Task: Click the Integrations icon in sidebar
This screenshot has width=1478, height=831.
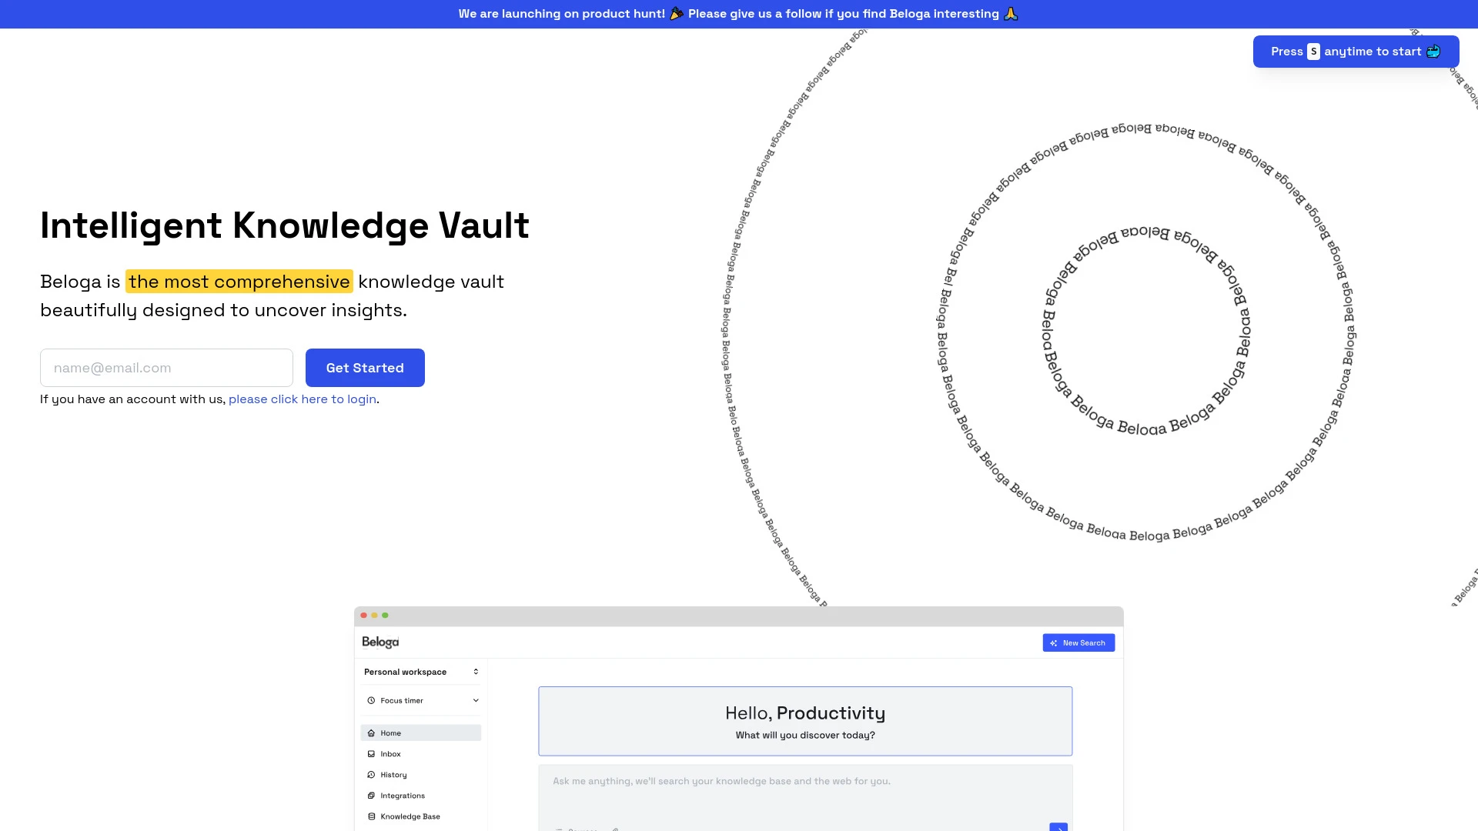Action: [x=370, y=796]
